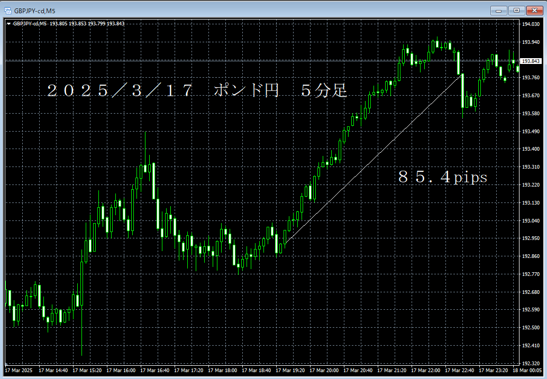Click price scale value 193.310
547x379 pixels.
[x=531, y=167]
